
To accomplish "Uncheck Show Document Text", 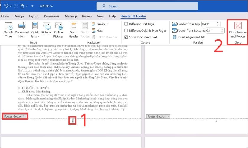I will pyautogui.click(x=126, y=37).
